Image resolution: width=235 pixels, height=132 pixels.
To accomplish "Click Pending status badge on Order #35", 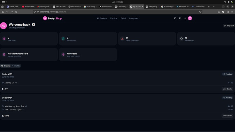I will tap(227, 74).
